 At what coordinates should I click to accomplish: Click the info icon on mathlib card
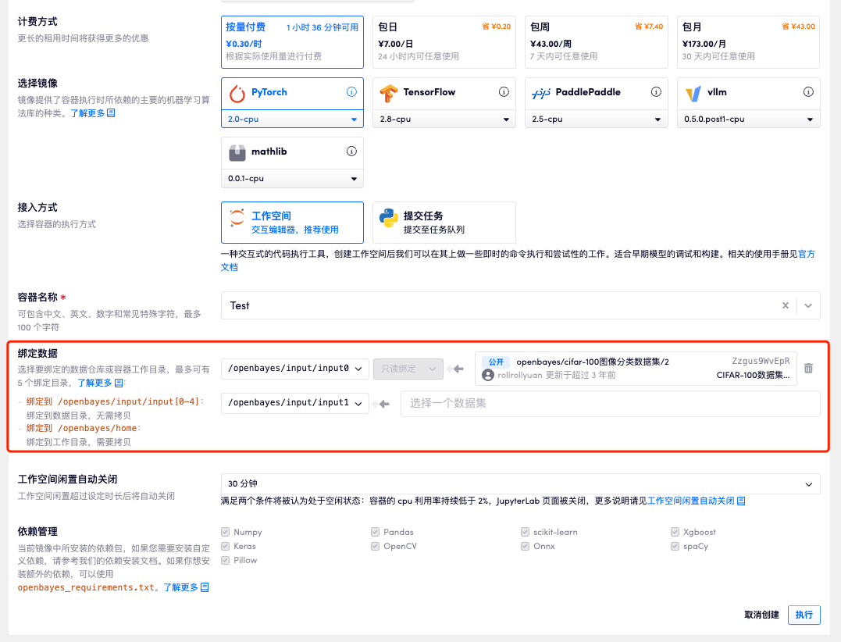point(351,152)
